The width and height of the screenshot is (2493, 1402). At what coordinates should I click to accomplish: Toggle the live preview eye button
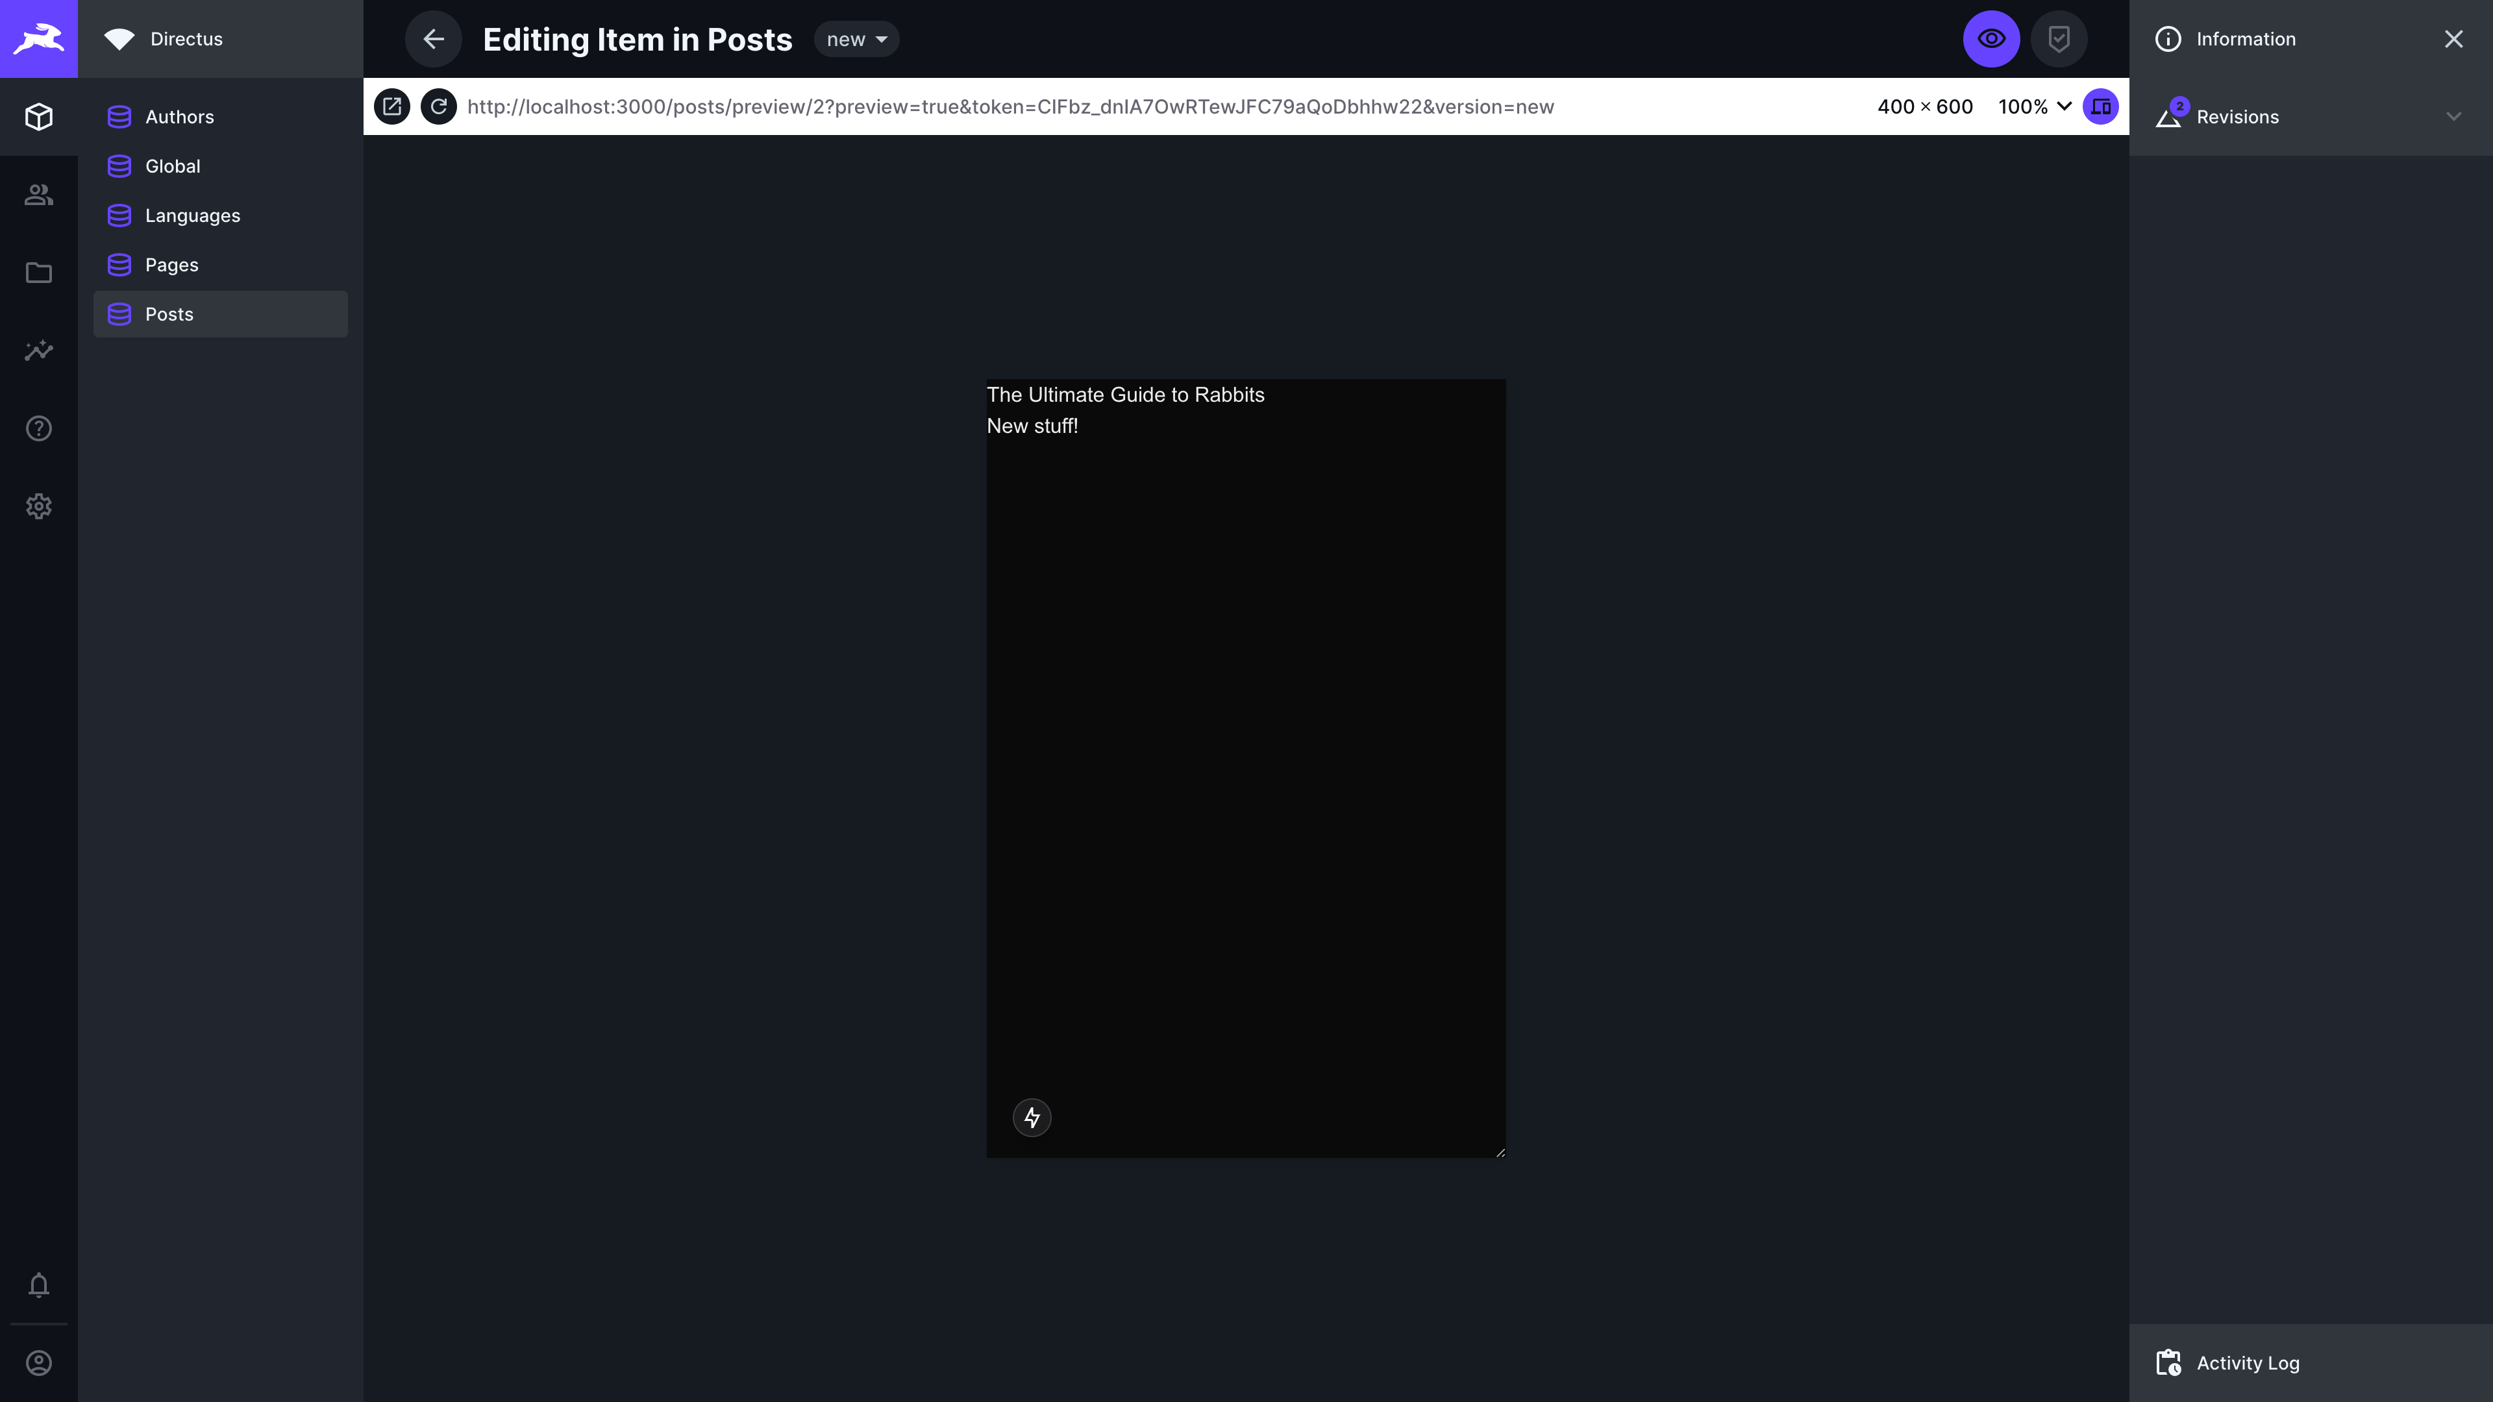pos(1991,39)
